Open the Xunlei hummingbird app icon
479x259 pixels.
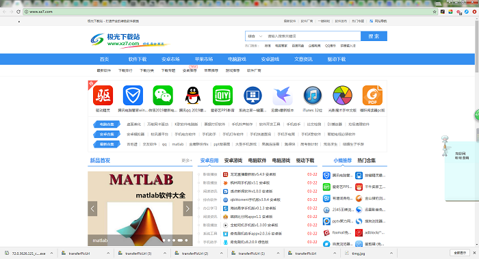click(x=283, y=96)
